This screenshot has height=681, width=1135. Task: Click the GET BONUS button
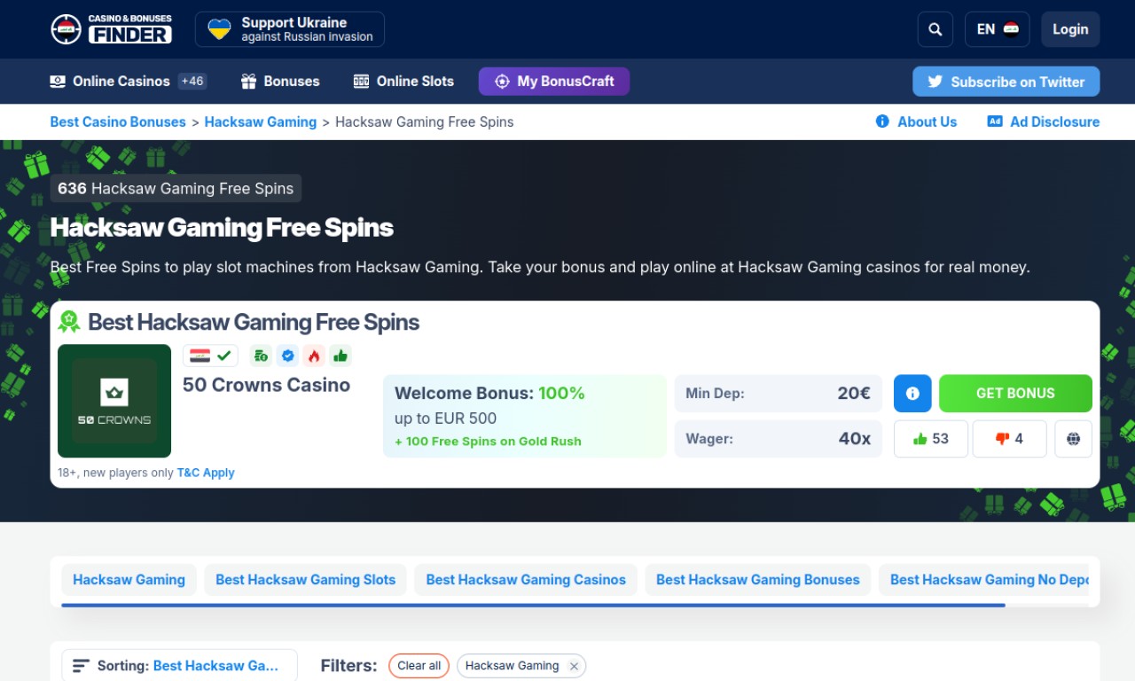[1015, 393]
